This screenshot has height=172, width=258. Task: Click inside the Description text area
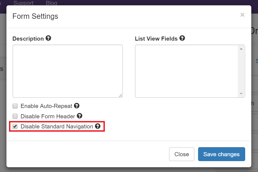67,71
